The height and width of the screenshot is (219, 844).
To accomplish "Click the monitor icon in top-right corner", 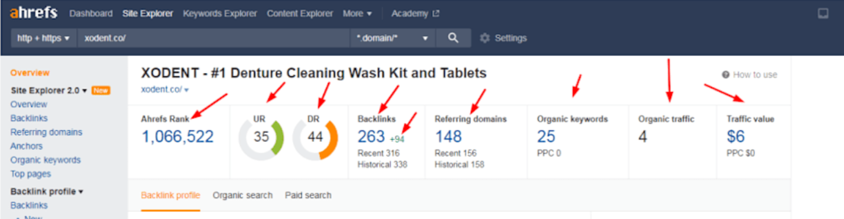I will point(822,14).
